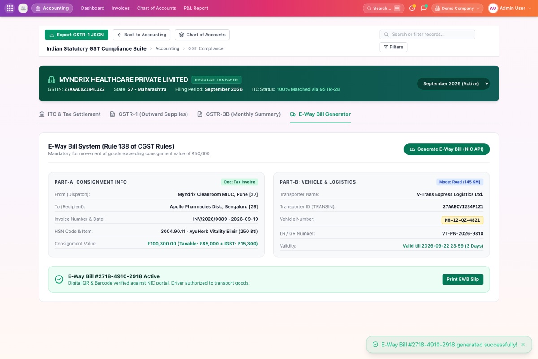Click the consignment value ₹100,300.00
This screenshot has width=538, height=359.
point(162,244)
